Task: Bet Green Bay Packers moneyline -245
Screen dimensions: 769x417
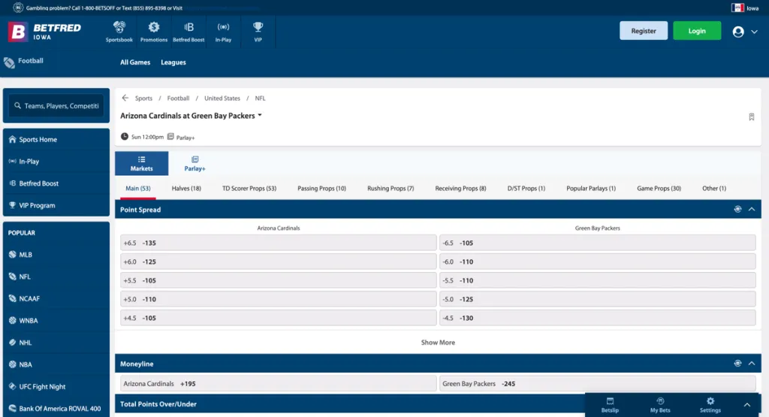Action: 597,384
